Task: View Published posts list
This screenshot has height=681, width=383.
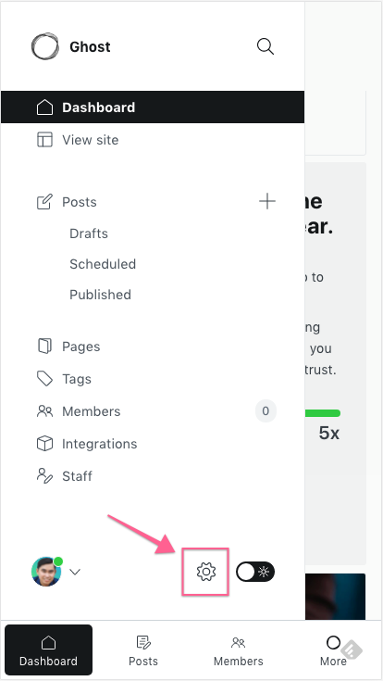Action: [100, 295]
